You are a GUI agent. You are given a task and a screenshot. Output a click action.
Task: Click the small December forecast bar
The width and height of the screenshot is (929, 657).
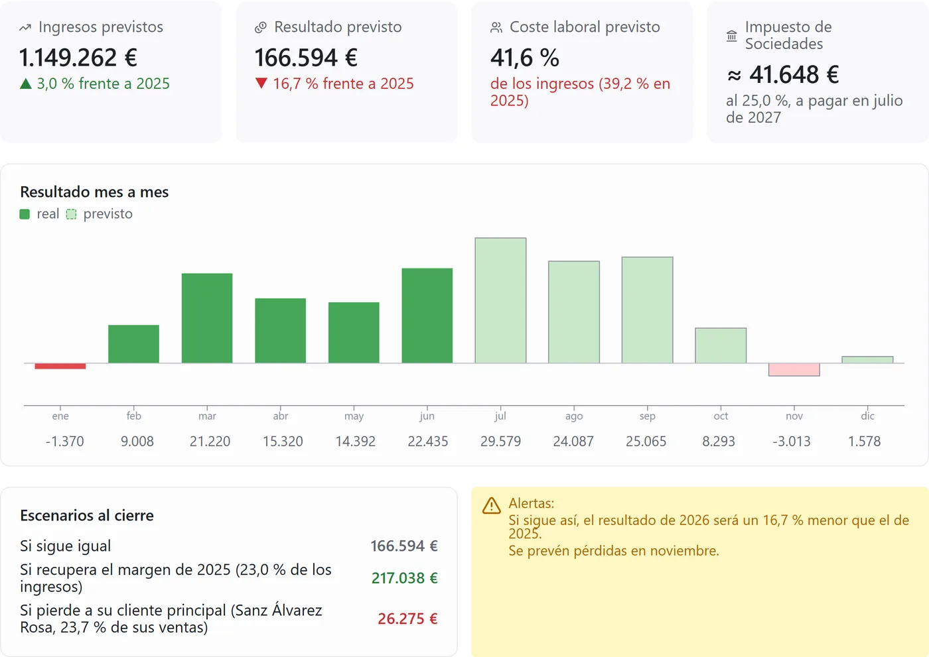(x=868, y=360)
